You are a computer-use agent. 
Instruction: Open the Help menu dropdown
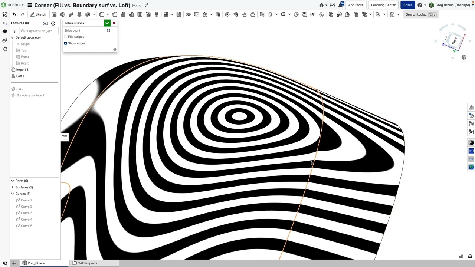pos(421,5)
